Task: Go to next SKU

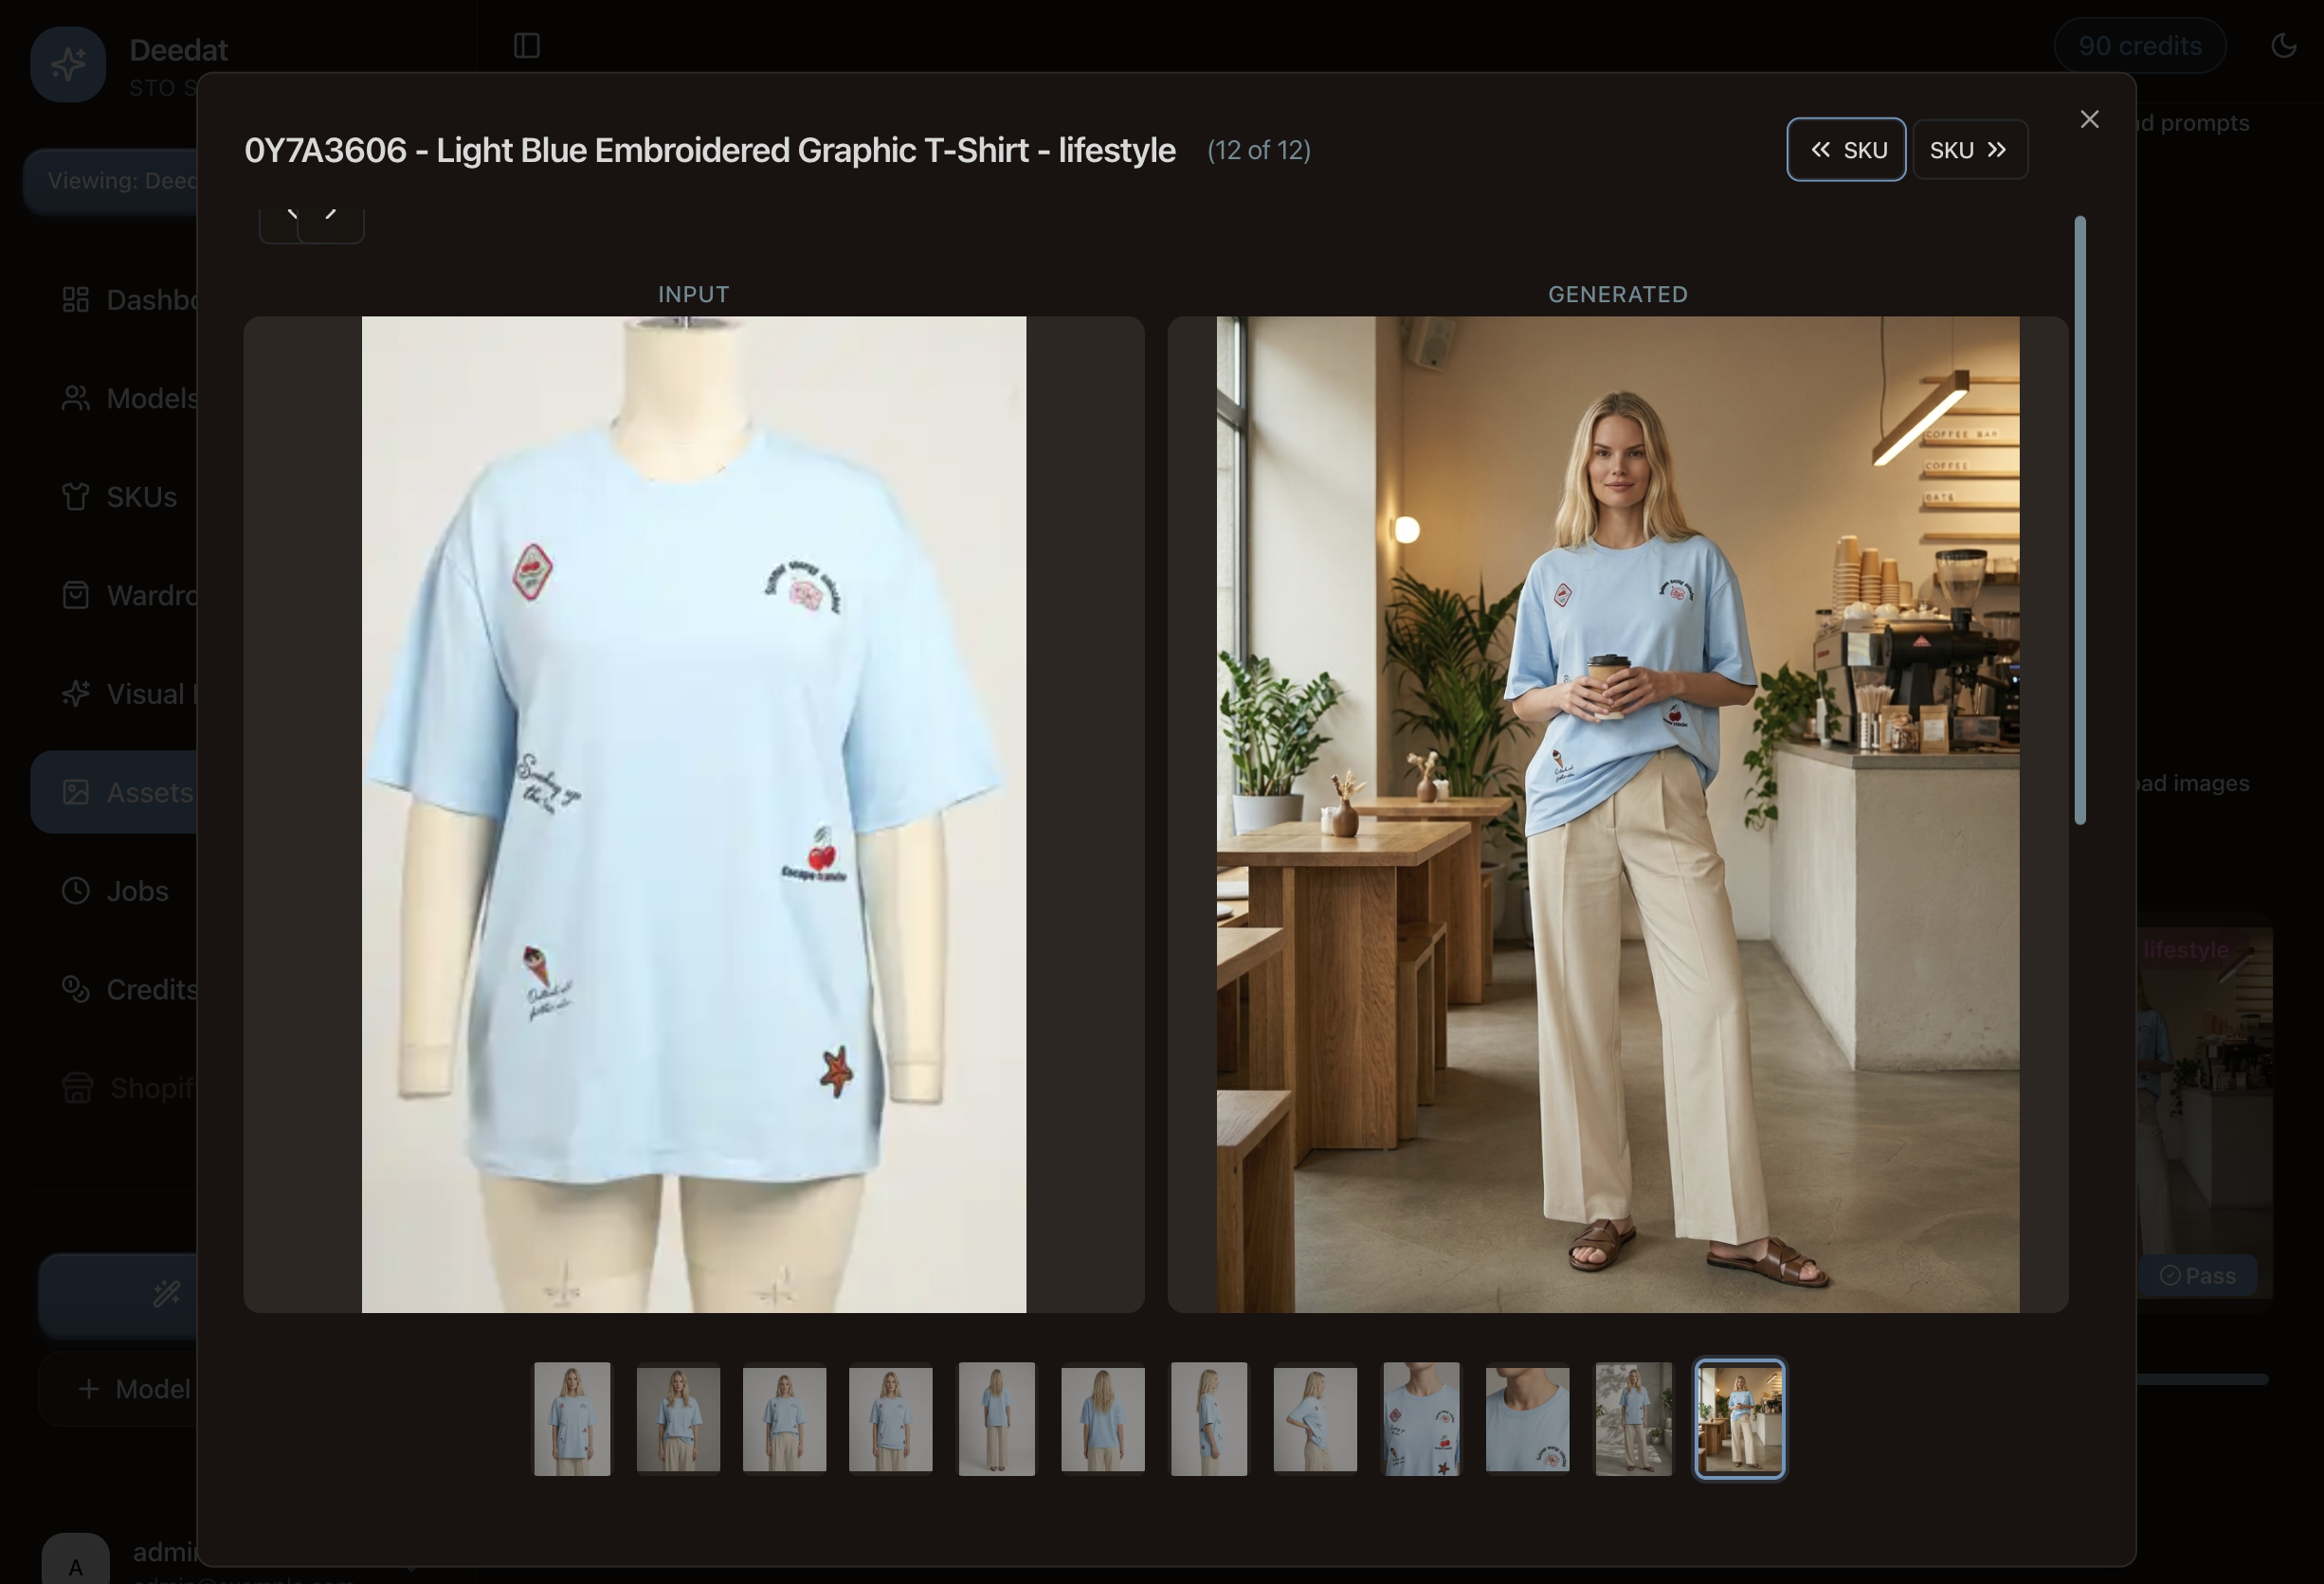Action: pyautogui.click(x=1969, y=150)
